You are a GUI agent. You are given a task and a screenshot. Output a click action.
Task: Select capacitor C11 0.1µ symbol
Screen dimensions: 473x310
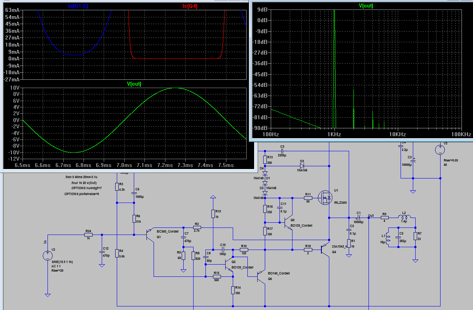[279, 208]
